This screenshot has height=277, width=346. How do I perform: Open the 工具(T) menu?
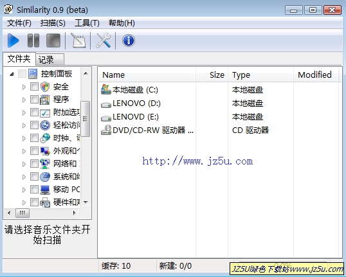(87, 23)
